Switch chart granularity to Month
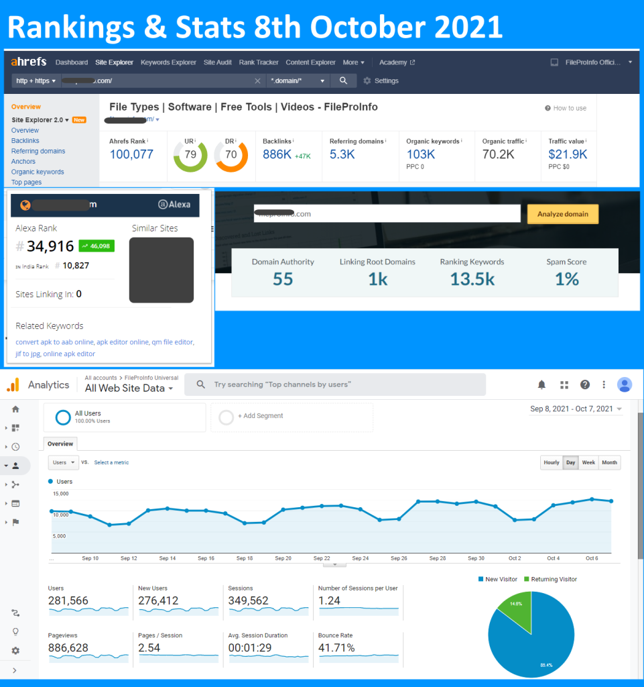Image resolution: width=644 pixels, height=687 pixels. coord(609,463)
